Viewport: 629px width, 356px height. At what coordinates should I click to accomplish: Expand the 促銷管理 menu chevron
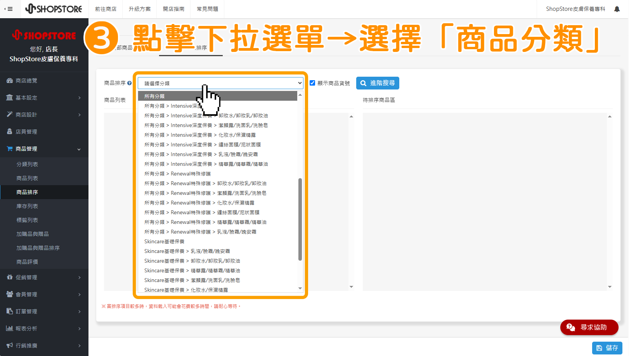(x=80, y=277)
